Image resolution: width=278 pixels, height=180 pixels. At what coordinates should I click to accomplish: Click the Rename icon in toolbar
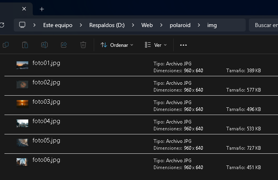coord(44,45)
